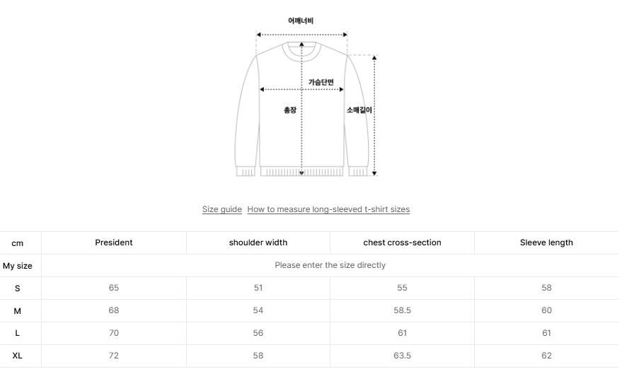Click the My size row label
The height and width of the screenshot is (374, 622).
18,265
